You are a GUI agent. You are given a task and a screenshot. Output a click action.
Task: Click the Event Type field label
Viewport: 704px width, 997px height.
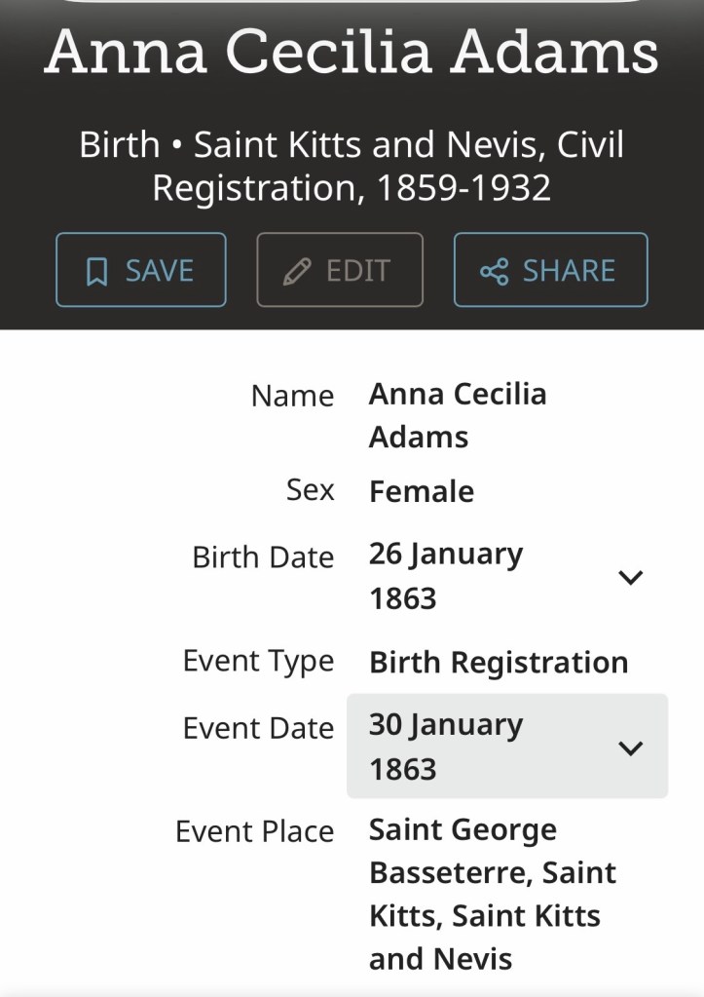point(258,661)
